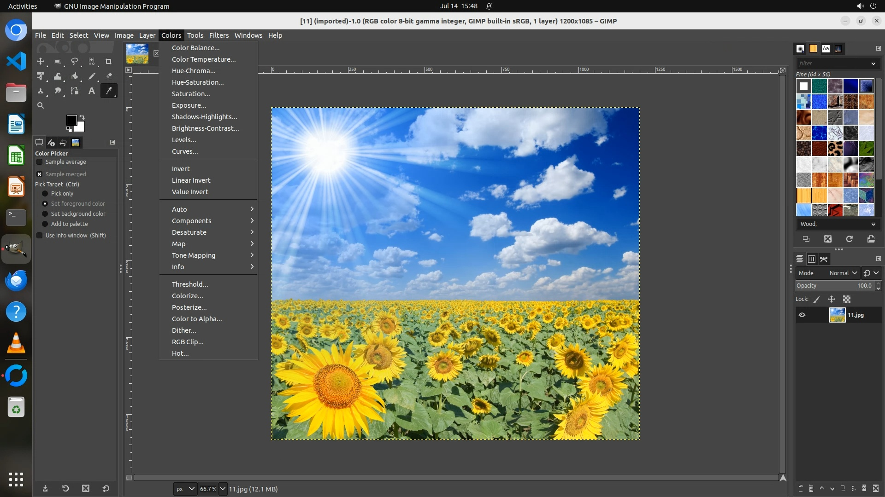Click the black foreground color swatch

[x=71, y=120]
